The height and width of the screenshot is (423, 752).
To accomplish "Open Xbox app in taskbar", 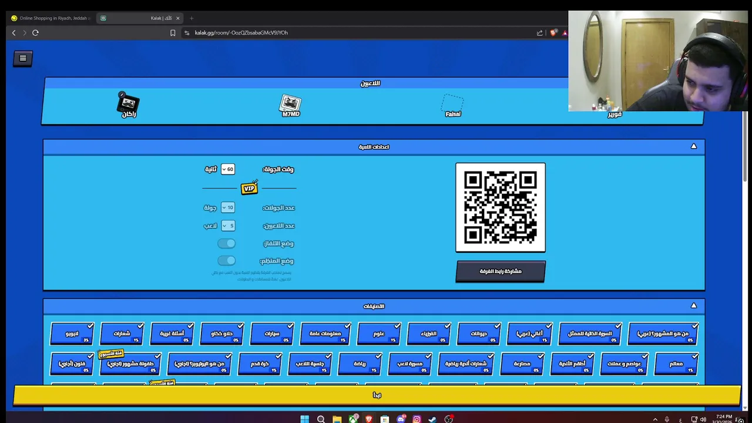I will tap(352, 419).
